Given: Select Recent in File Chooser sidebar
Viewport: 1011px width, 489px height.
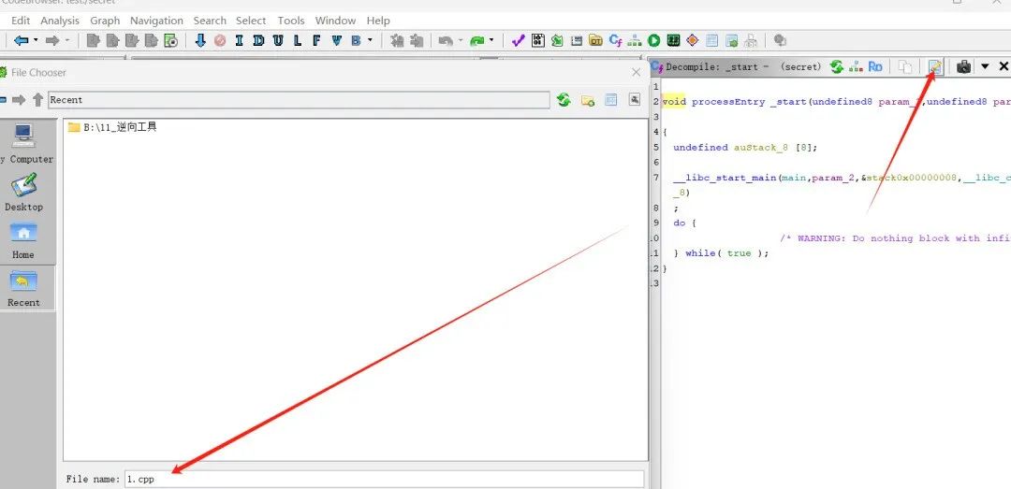Looking at the screenshot, I should tap(23, 288).
